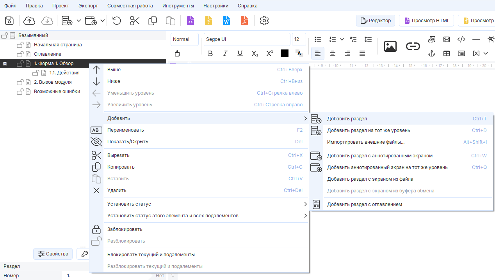Click the Save project floppy icon

coord(9,21)
